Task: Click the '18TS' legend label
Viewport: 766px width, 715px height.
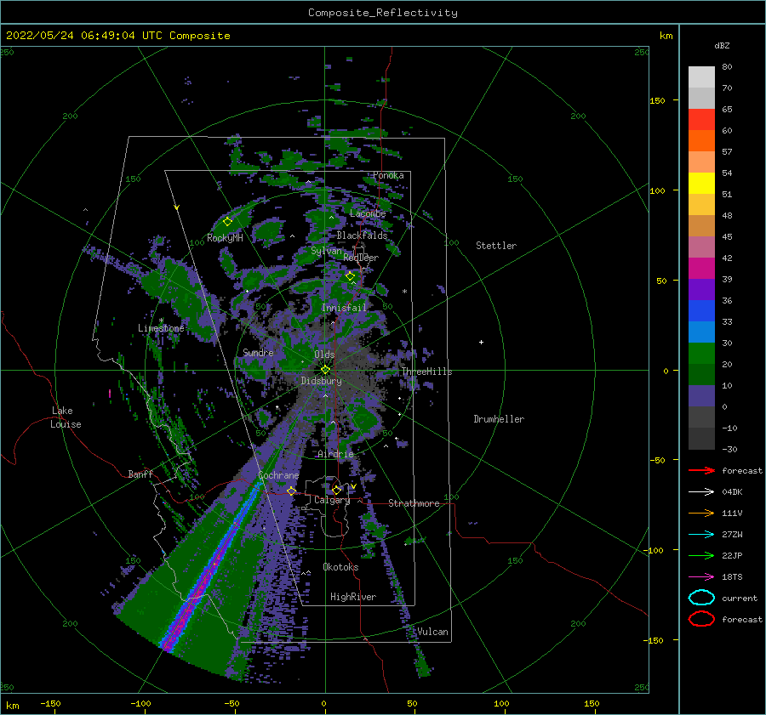Action: (732, 577)
